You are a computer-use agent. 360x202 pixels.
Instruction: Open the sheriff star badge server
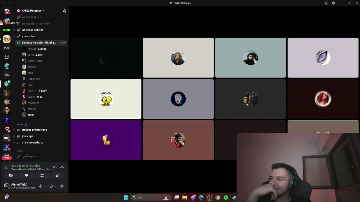coord(7,102)
